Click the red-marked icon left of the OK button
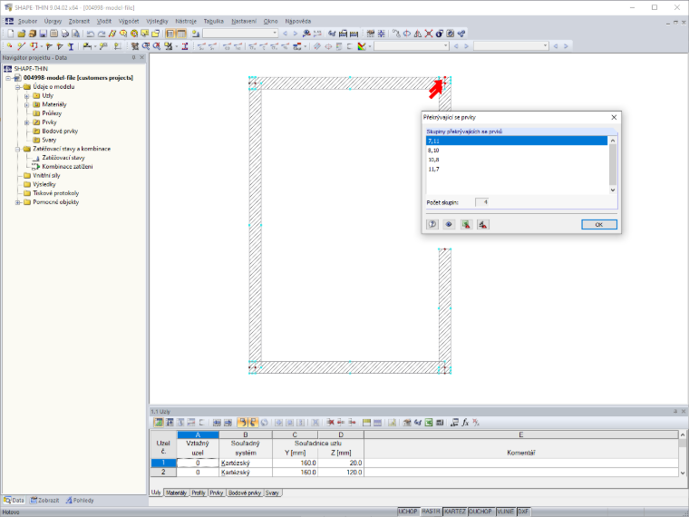 click(x=483, y=224)
